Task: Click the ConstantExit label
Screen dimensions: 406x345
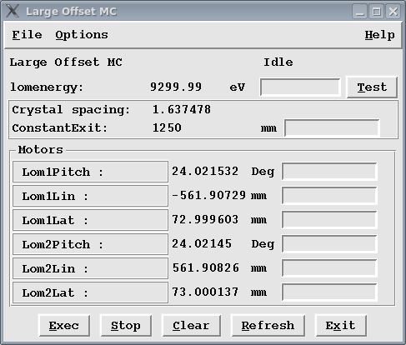Action: [60, 128]
